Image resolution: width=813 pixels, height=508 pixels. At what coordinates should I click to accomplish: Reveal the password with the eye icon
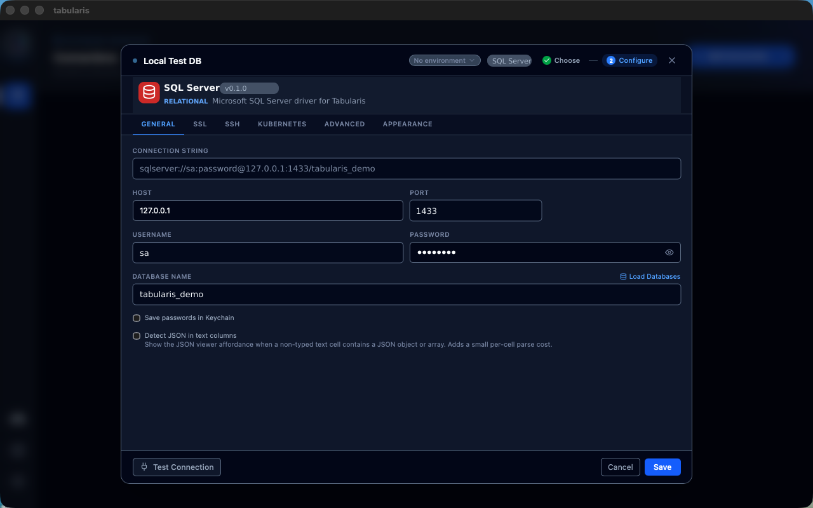[669, 253]
